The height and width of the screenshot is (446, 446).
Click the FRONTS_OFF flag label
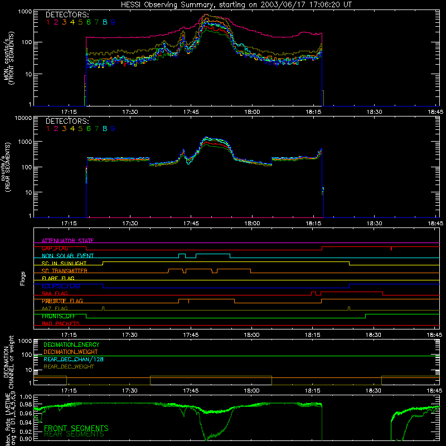click(59, 316)
